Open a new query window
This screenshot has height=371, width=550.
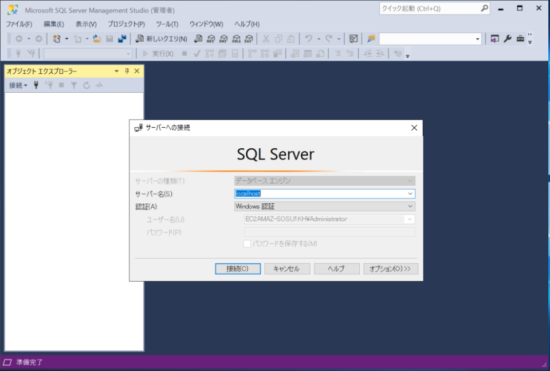162,38
